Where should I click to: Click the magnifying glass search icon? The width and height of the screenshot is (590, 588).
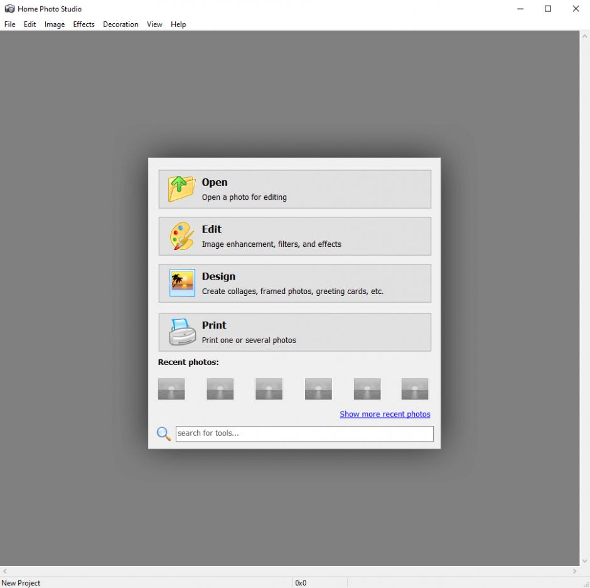tap(164, 433)
